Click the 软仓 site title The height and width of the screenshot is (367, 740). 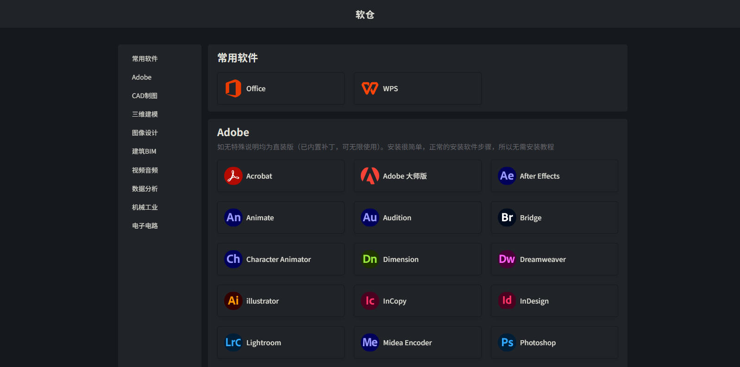365,14
